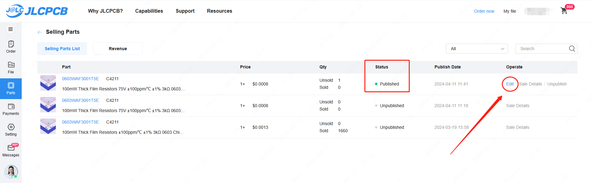Unpublish the published part listing
Image resolution: width=593 pixels, height=183 pixels.
click(557, 84)
